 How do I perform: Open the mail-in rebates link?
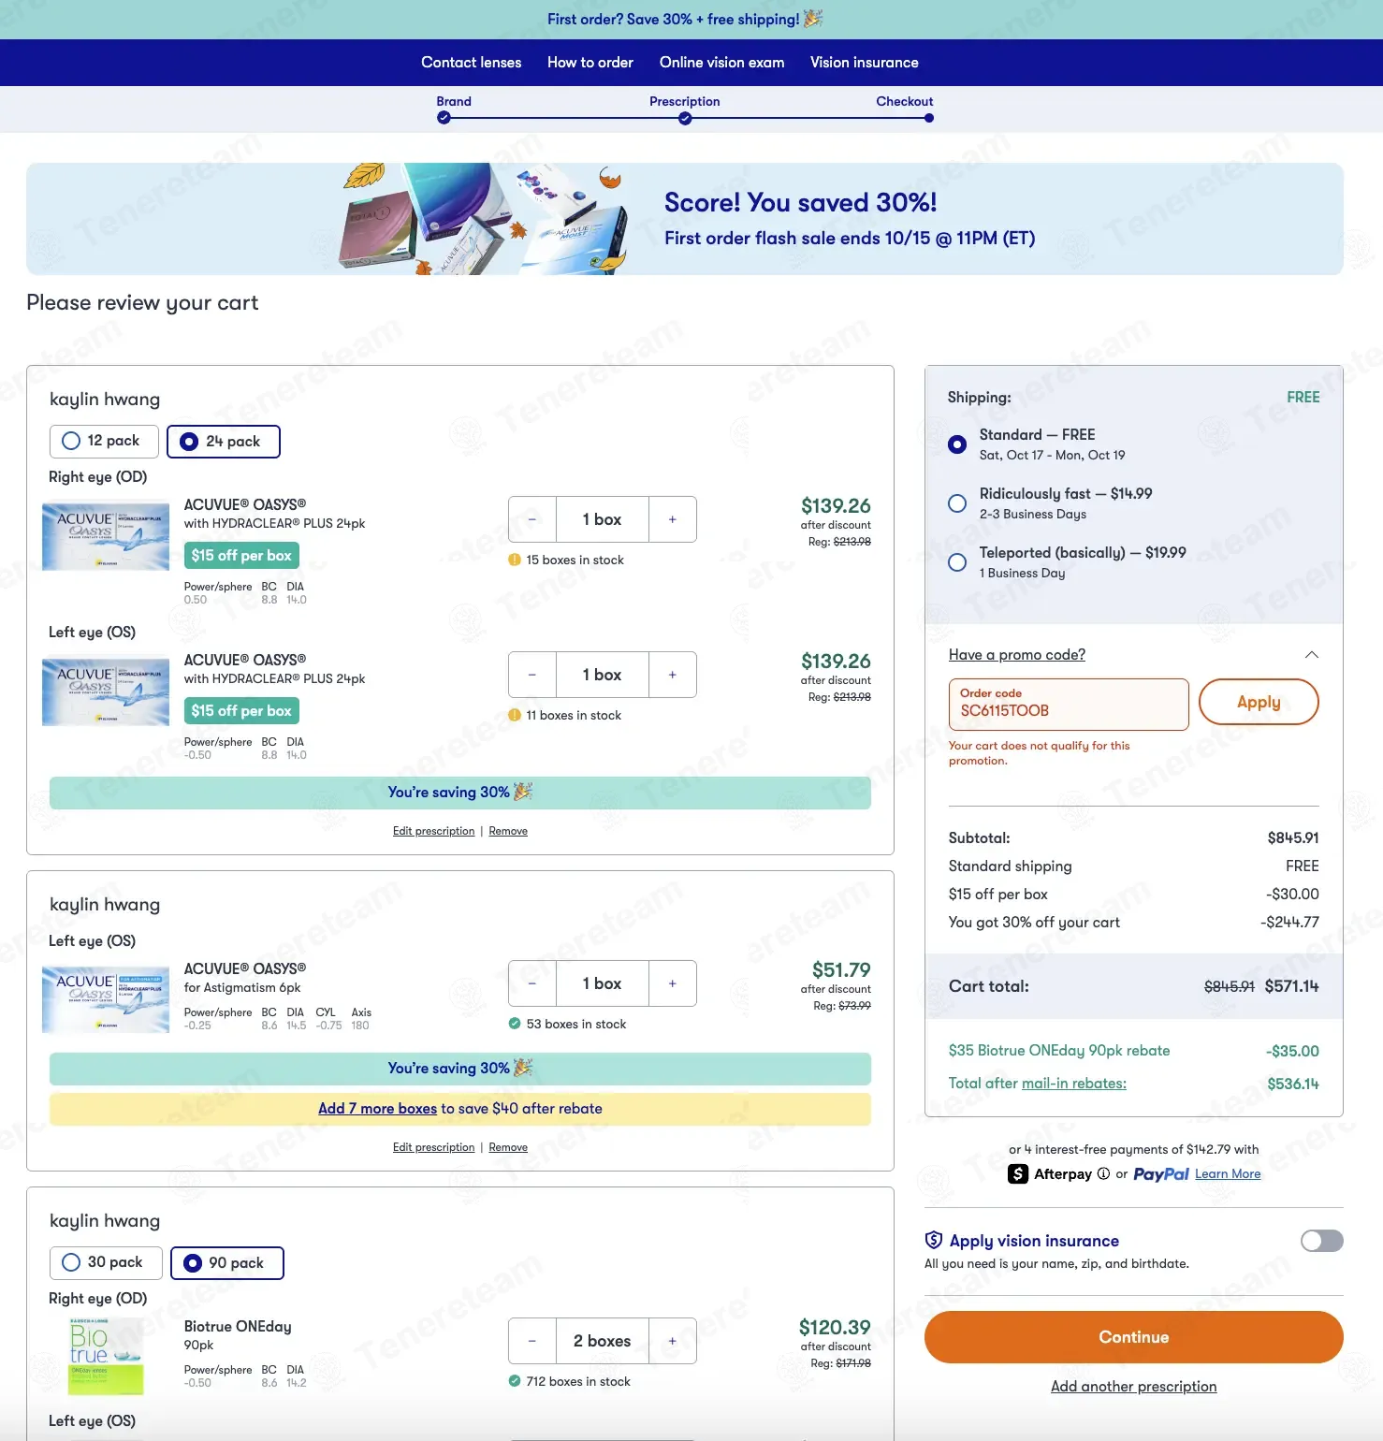coord(1074,1084)
